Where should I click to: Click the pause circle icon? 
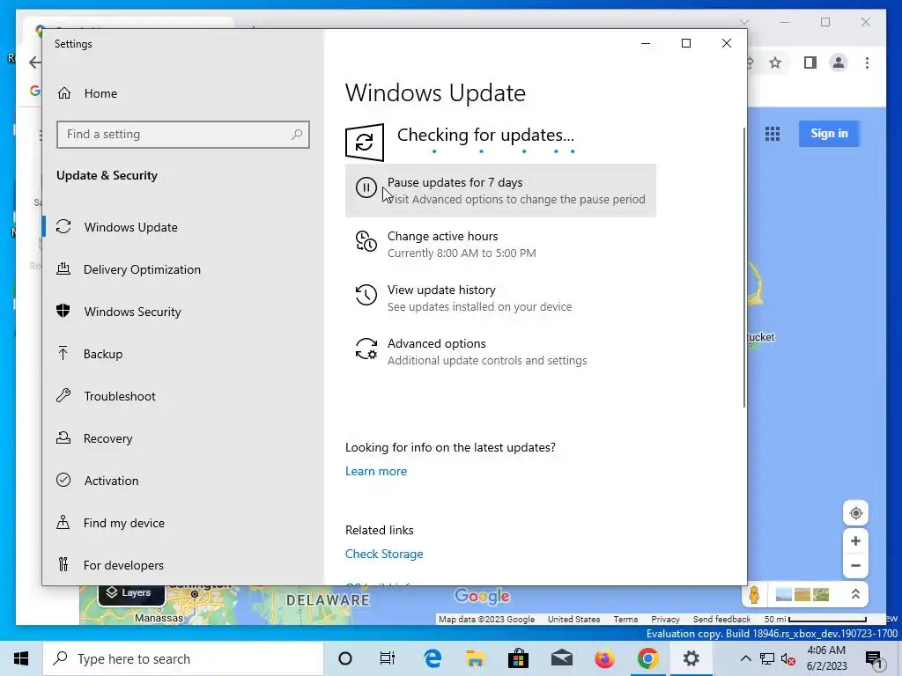tap(366, 187)
